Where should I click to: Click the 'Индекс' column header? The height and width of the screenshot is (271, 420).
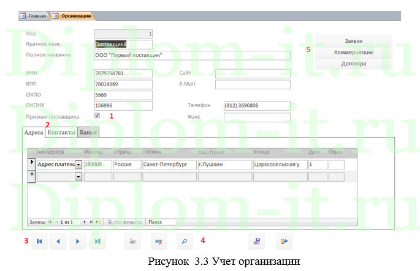(x=94, y=152)
